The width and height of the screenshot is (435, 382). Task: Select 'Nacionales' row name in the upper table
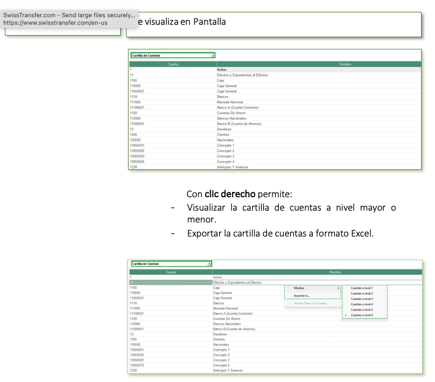click(226, 140)
